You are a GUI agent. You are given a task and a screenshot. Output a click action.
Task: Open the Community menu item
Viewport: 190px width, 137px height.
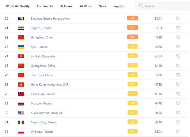(x=45, y=6)
